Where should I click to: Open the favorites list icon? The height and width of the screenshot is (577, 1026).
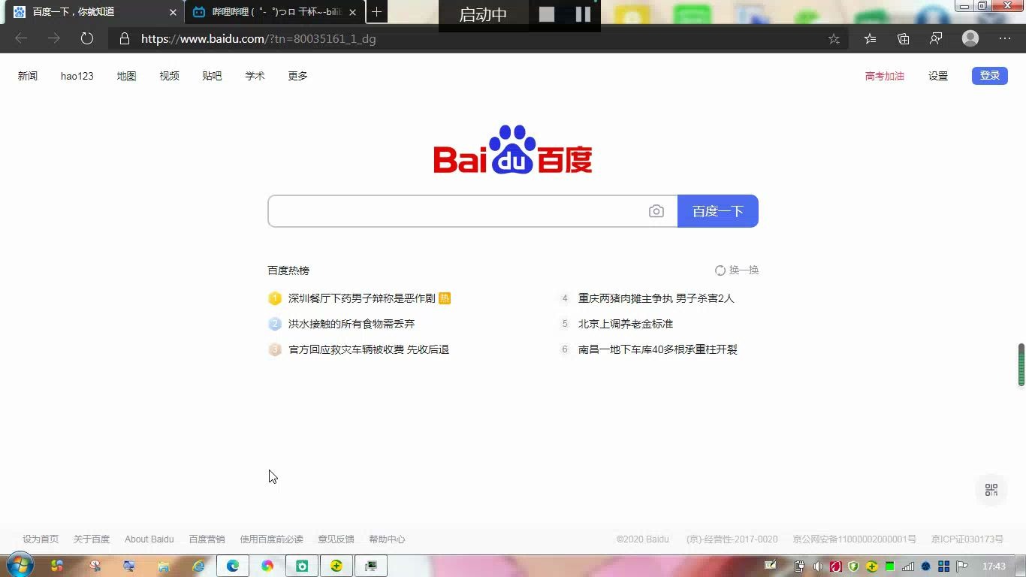point(870,38)
